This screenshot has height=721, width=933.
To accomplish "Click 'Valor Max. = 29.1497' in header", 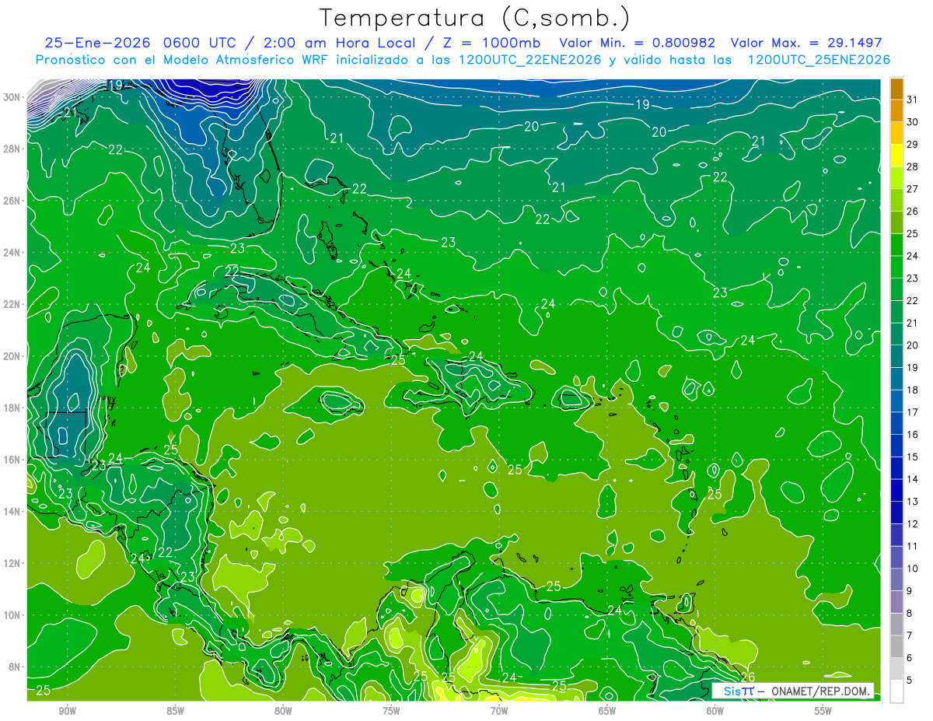I will 806,42.
